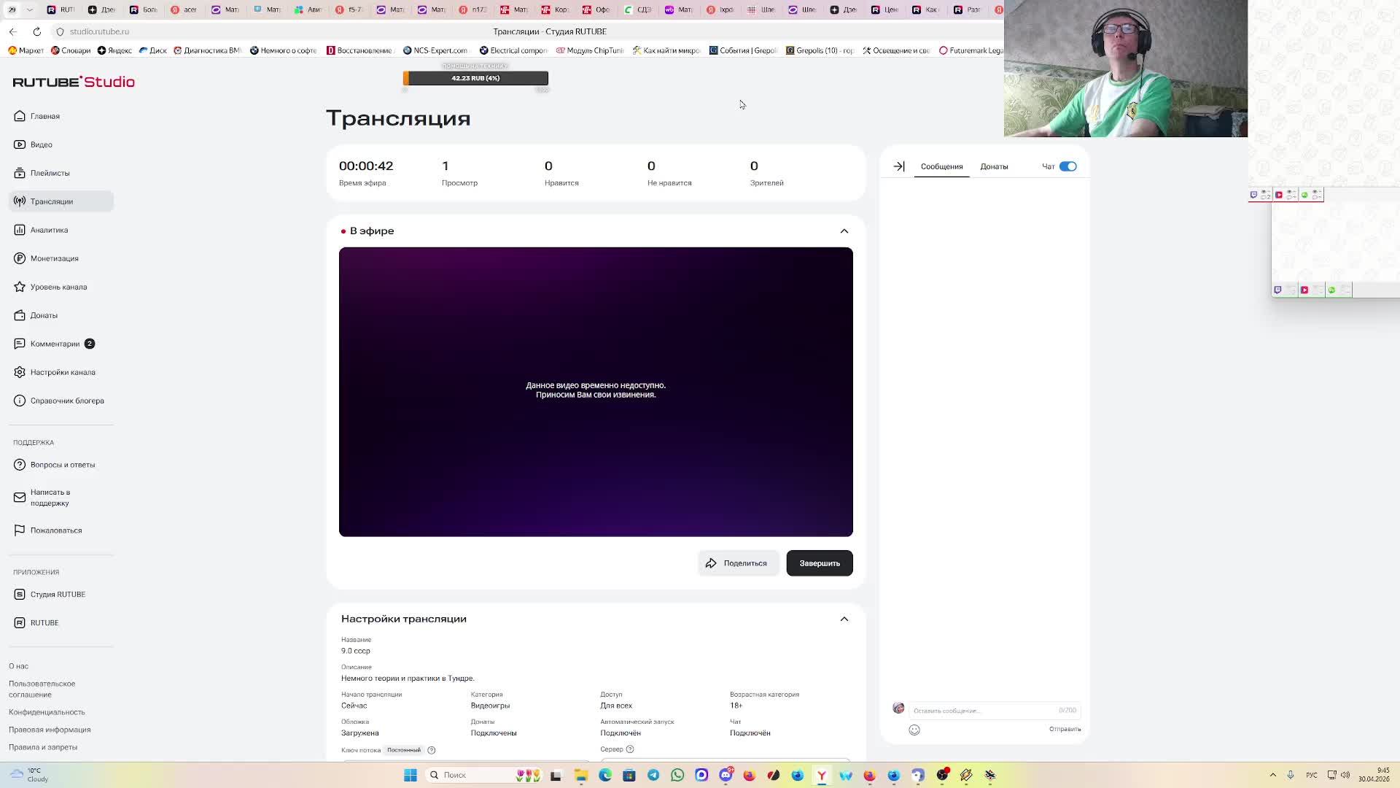Open the Монетизация section
The image size is (1400, 788).
click(54, 258)
